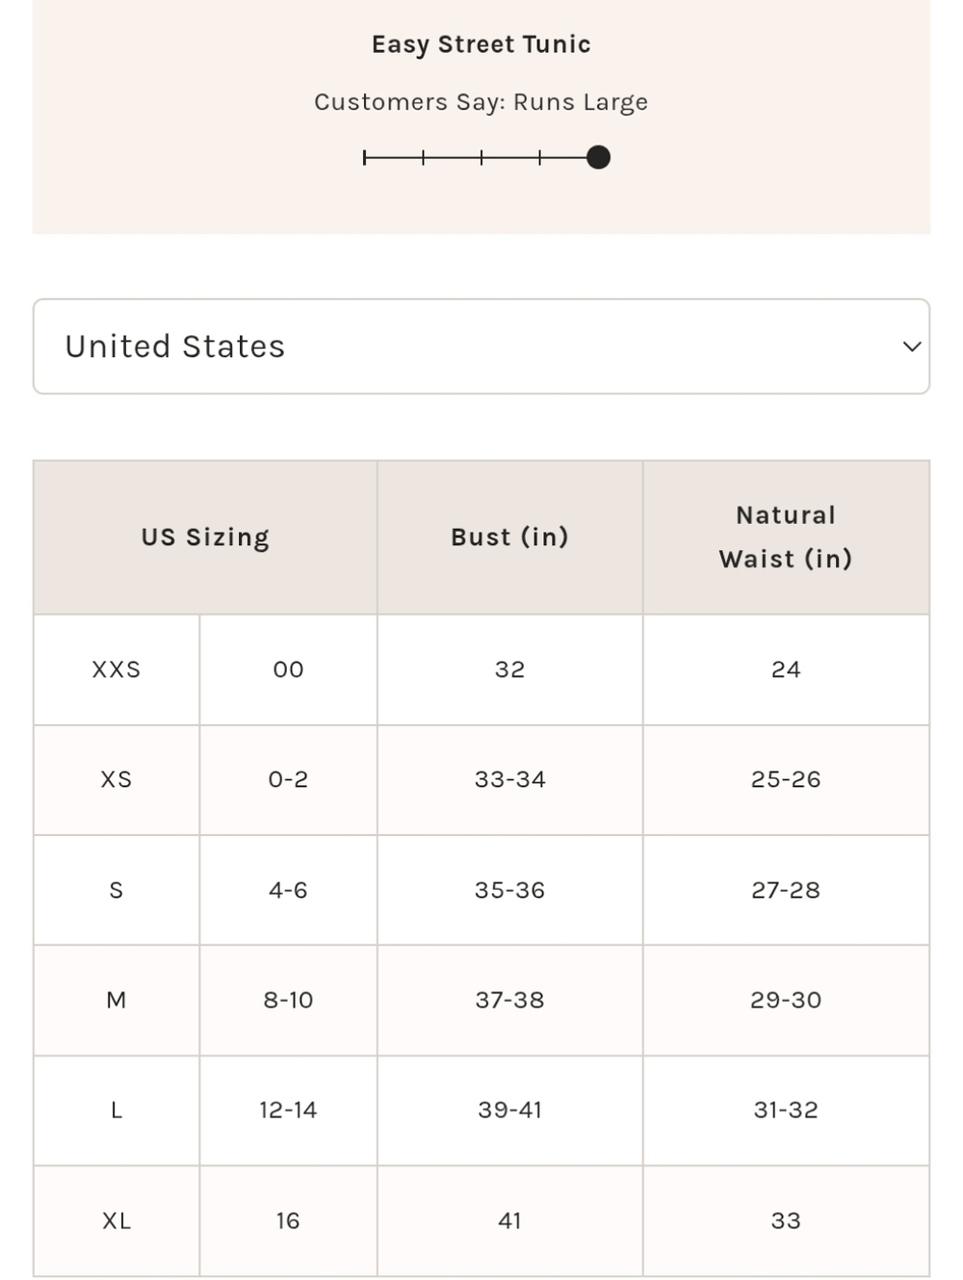Click the Runs Large slider knob

(x=598, y=157)
